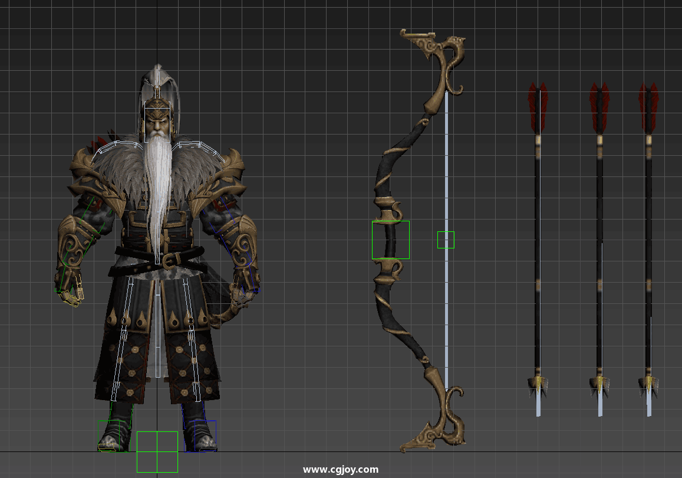Select the middle arrow's black shaft
The width and height of the screenshot is (682, 478).
coord(599,266)
